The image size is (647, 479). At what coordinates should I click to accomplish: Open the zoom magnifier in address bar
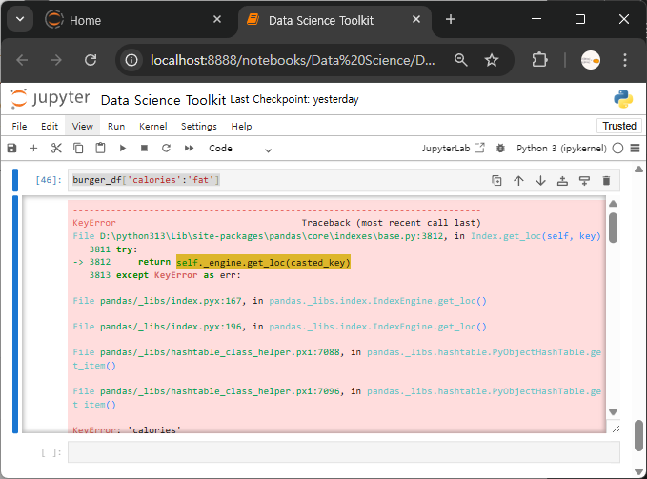click(461, 60)
